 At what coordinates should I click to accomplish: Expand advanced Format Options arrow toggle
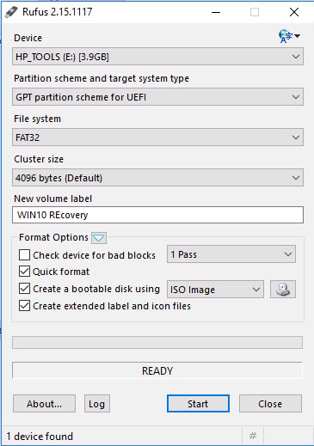tap(99, 238)
